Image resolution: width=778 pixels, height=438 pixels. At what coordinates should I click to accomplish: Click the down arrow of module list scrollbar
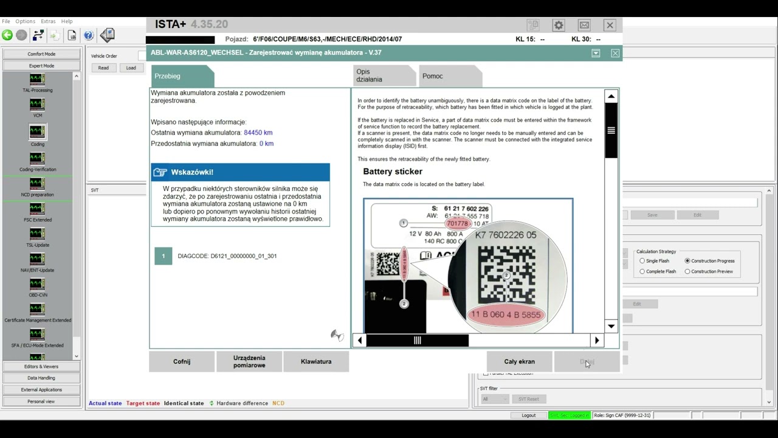click(x=76, y=356)
